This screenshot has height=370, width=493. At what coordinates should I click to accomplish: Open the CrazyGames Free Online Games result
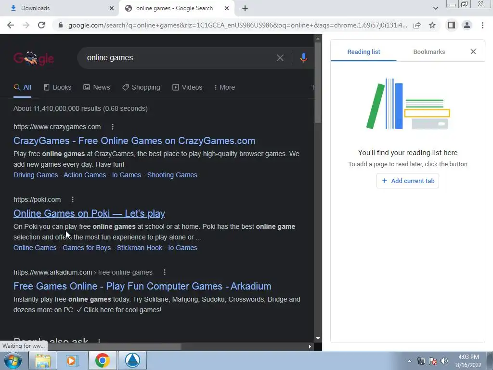[x=134, y=141]
